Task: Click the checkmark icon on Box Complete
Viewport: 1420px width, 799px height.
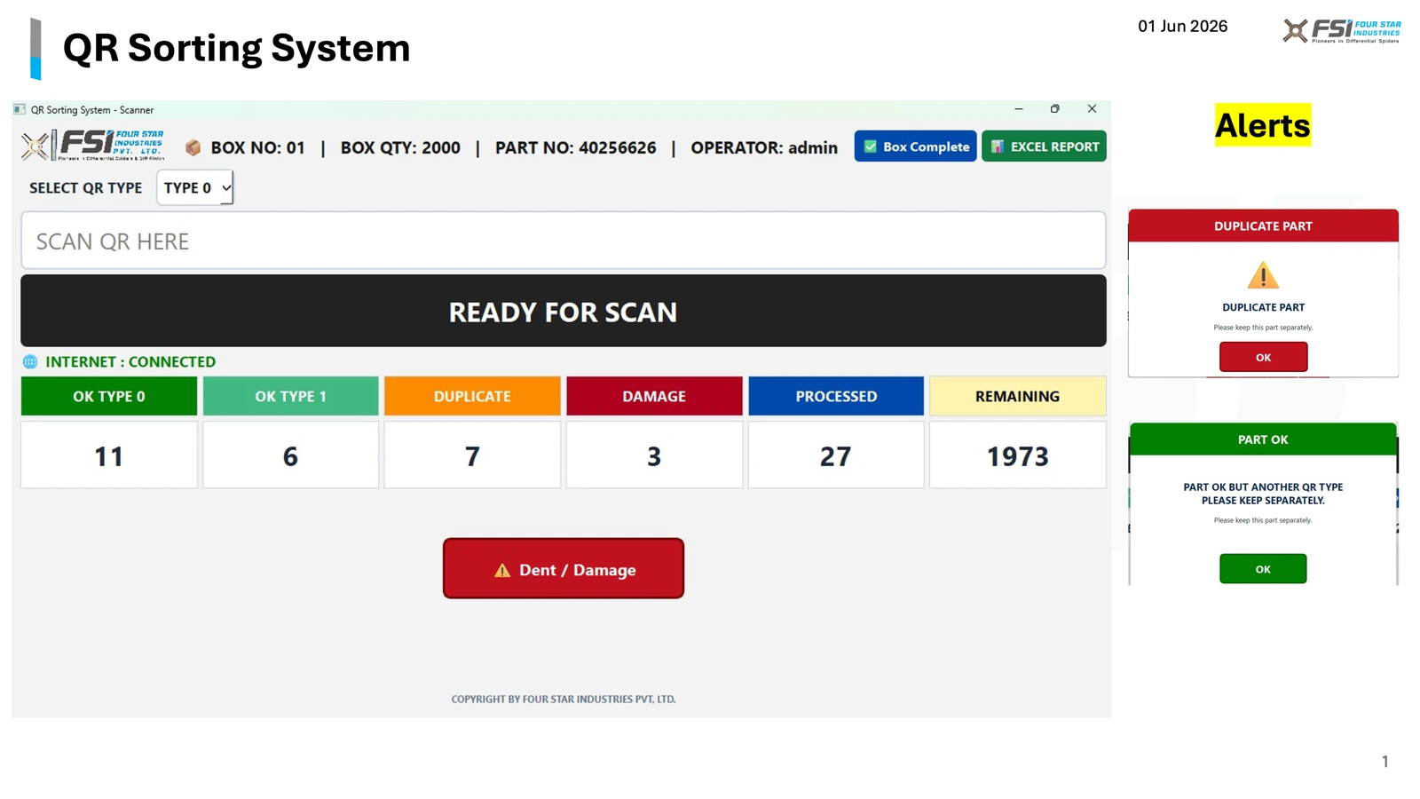Action: click(x=871, y=146)
